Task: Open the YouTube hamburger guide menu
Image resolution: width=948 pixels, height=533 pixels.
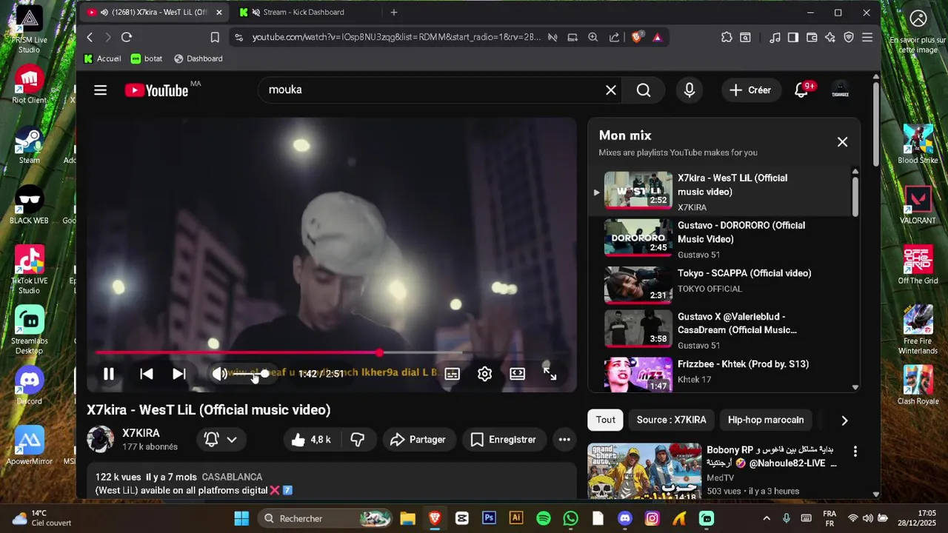Action: [101, 90]
